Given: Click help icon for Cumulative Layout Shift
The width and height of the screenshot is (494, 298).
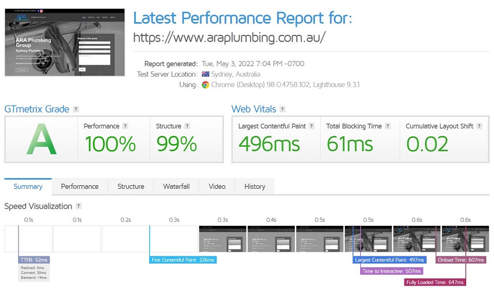Looking at the screenshot, I should [x=479, y=126].
